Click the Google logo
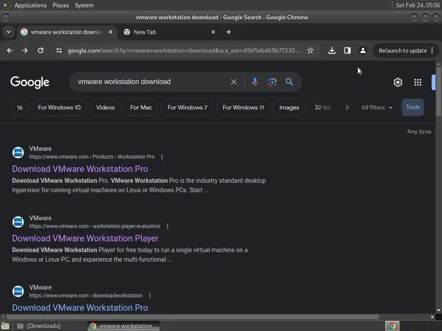This screenshot has height=331, width=442. pyautogui.click(x=30, y=82)
